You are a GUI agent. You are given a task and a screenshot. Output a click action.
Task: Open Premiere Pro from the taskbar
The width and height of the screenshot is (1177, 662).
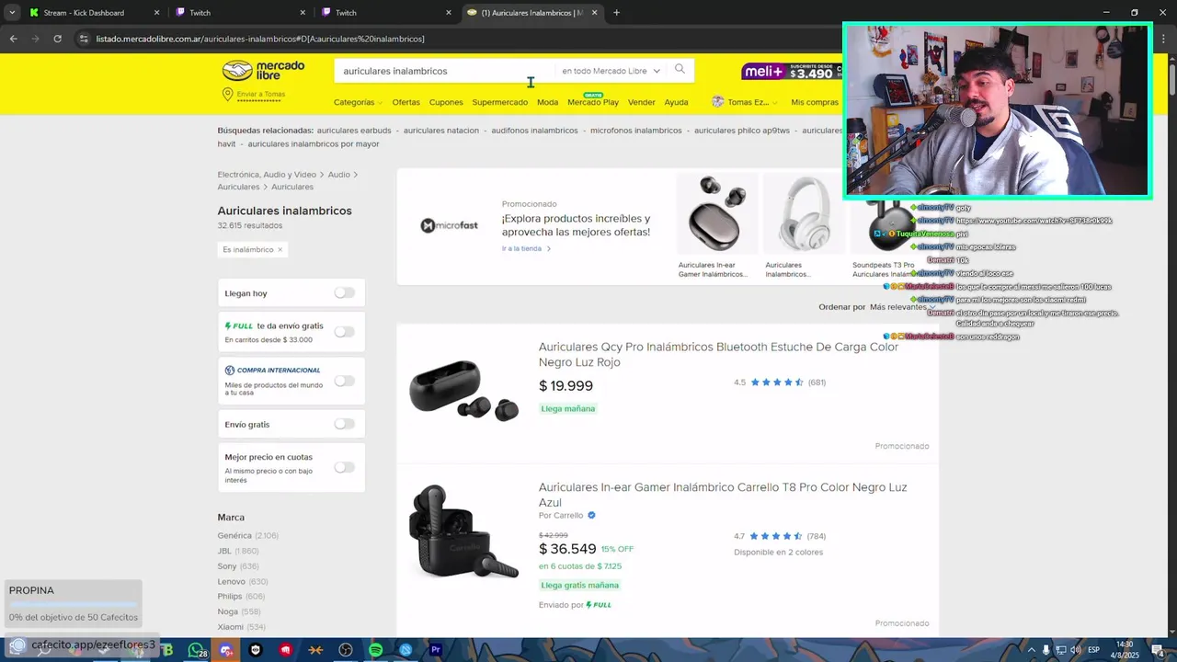click(436, 650)
